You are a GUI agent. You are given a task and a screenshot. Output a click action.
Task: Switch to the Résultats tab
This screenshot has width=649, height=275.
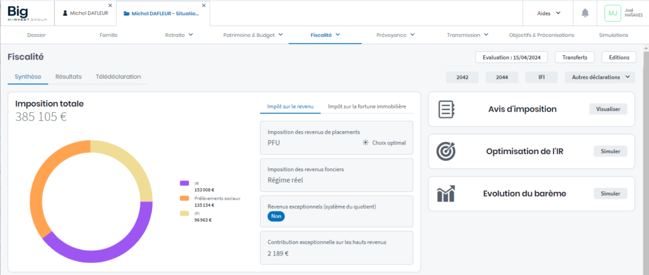pos(68,77)
